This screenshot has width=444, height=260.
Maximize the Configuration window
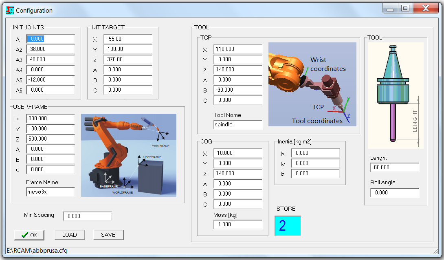[x=405, y=9]
